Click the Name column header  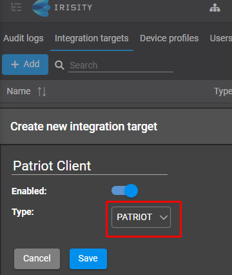click(19, 91)
